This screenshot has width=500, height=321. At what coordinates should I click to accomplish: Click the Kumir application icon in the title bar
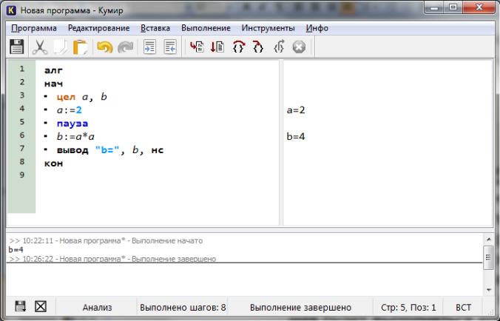point(12,10)
